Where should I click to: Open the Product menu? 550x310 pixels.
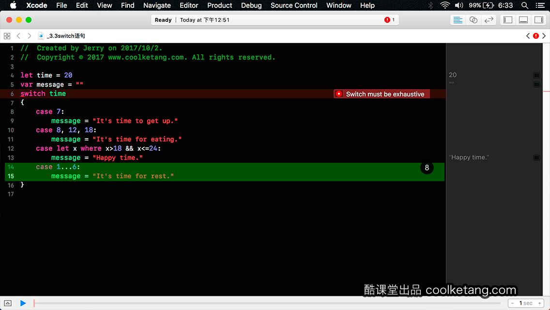[220, 5]
